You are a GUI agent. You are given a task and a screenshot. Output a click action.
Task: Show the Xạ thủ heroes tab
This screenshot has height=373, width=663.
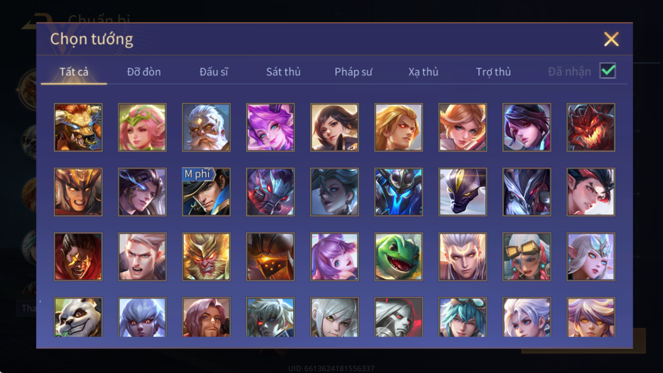[x=423, y=72]
